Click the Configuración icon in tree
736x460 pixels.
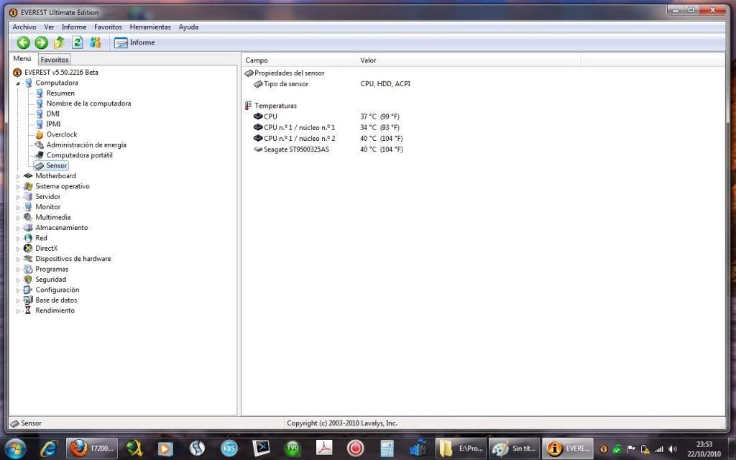click(28, 290)
